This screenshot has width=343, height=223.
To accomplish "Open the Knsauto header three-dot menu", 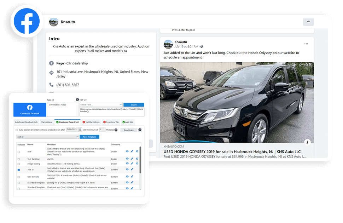I will point(308,22).
